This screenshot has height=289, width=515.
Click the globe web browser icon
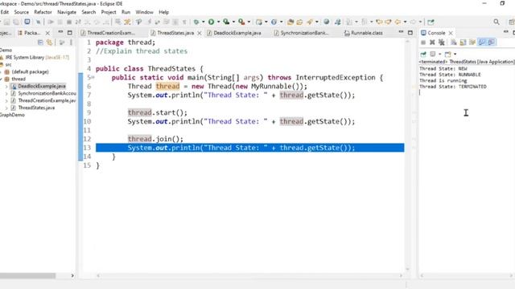(x=326, y=22)
